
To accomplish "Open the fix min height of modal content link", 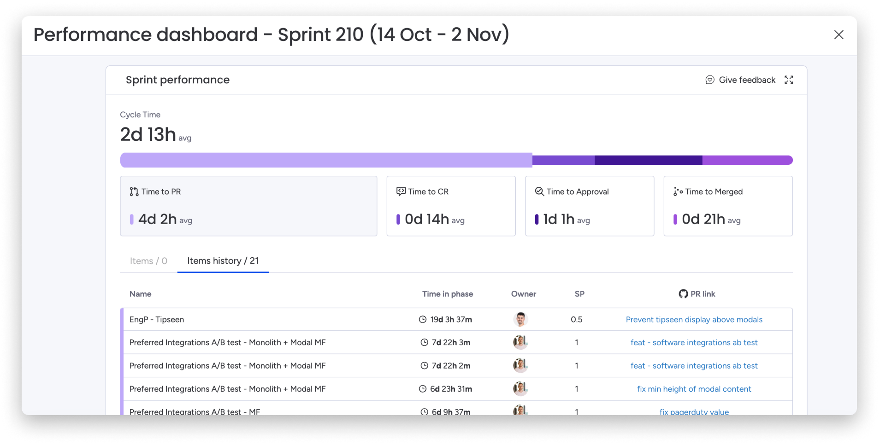I will click(x=694, y=389).
